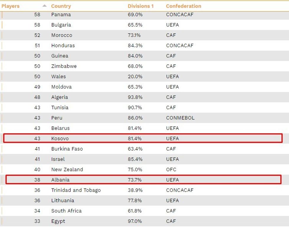Select the South Africa row
This screenshot has height=227, width=289.
click(144, 210)
